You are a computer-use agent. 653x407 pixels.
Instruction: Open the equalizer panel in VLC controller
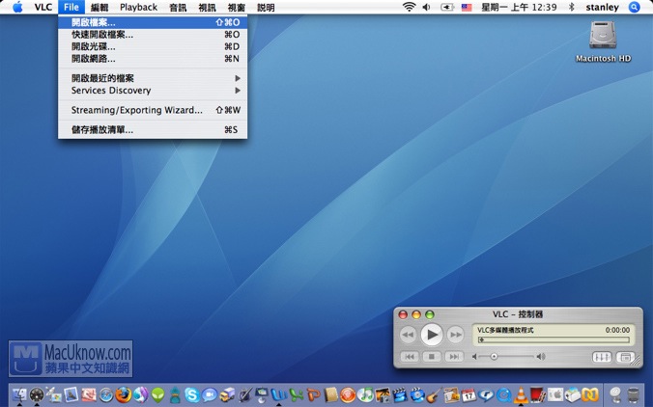pos(602,357)
